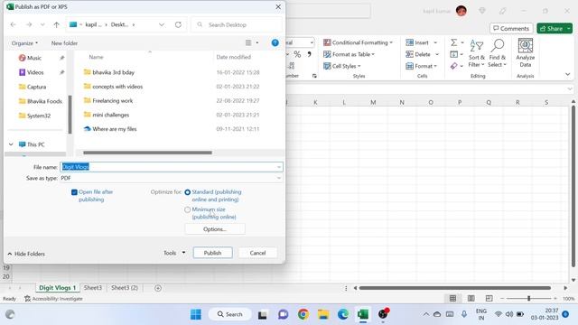Open Find & Select in ribbon
The image size is (578, 325).
tap(498, 53)
